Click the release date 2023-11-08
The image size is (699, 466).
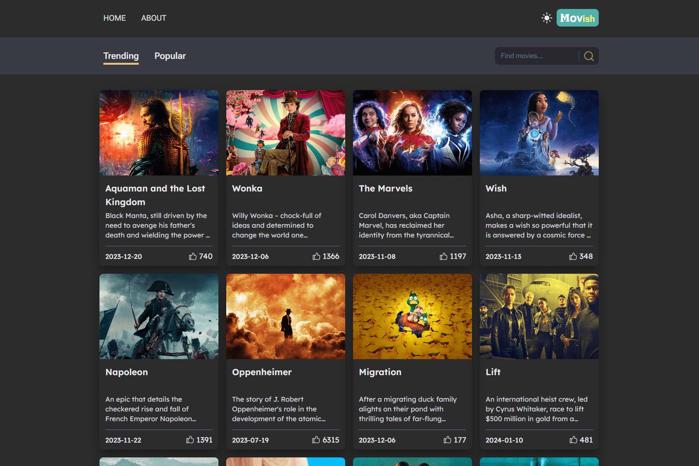[x=377, y=257]
